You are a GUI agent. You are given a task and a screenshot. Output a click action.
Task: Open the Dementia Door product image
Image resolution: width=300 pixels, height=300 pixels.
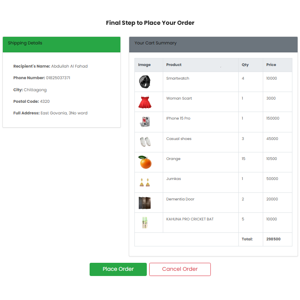tap(145, 203)
